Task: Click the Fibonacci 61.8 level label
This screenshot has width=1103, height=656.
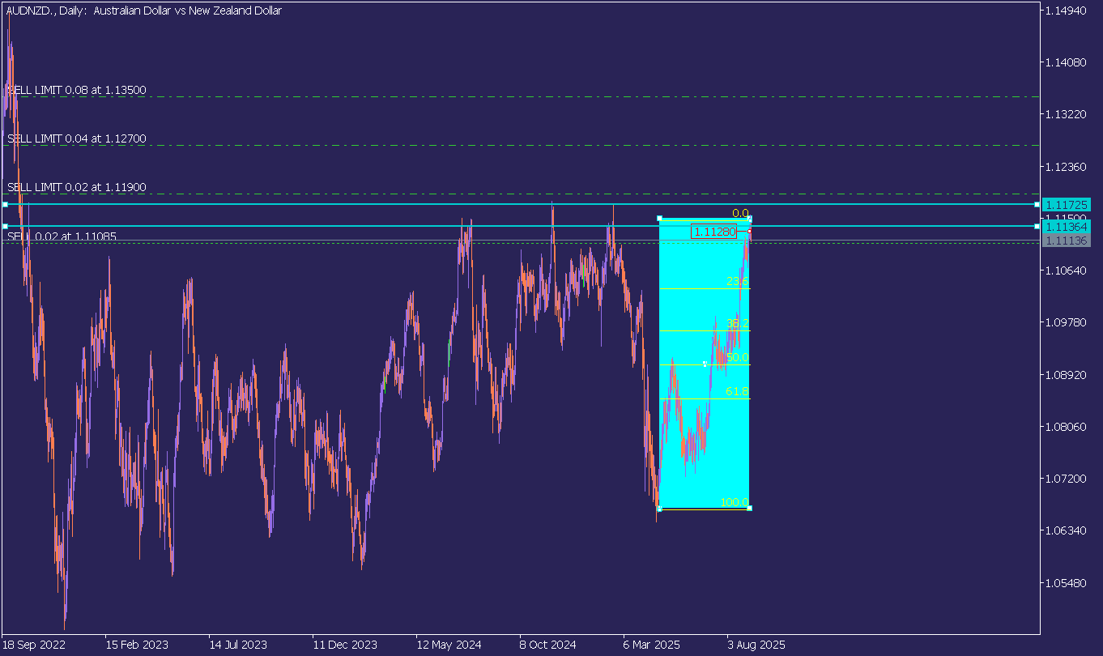Action: (738, 391)
